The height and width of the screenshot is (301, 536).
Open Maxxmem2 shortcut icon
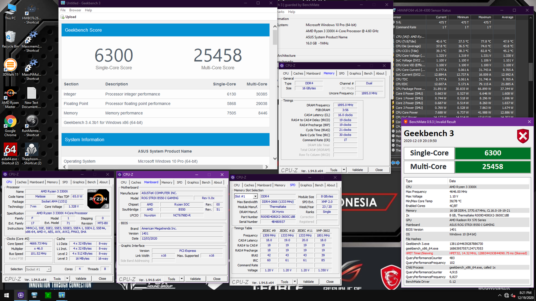click(32, 41)
